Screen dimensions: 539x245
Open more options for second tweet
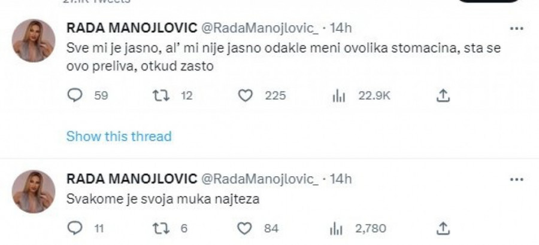pos(516,179)
